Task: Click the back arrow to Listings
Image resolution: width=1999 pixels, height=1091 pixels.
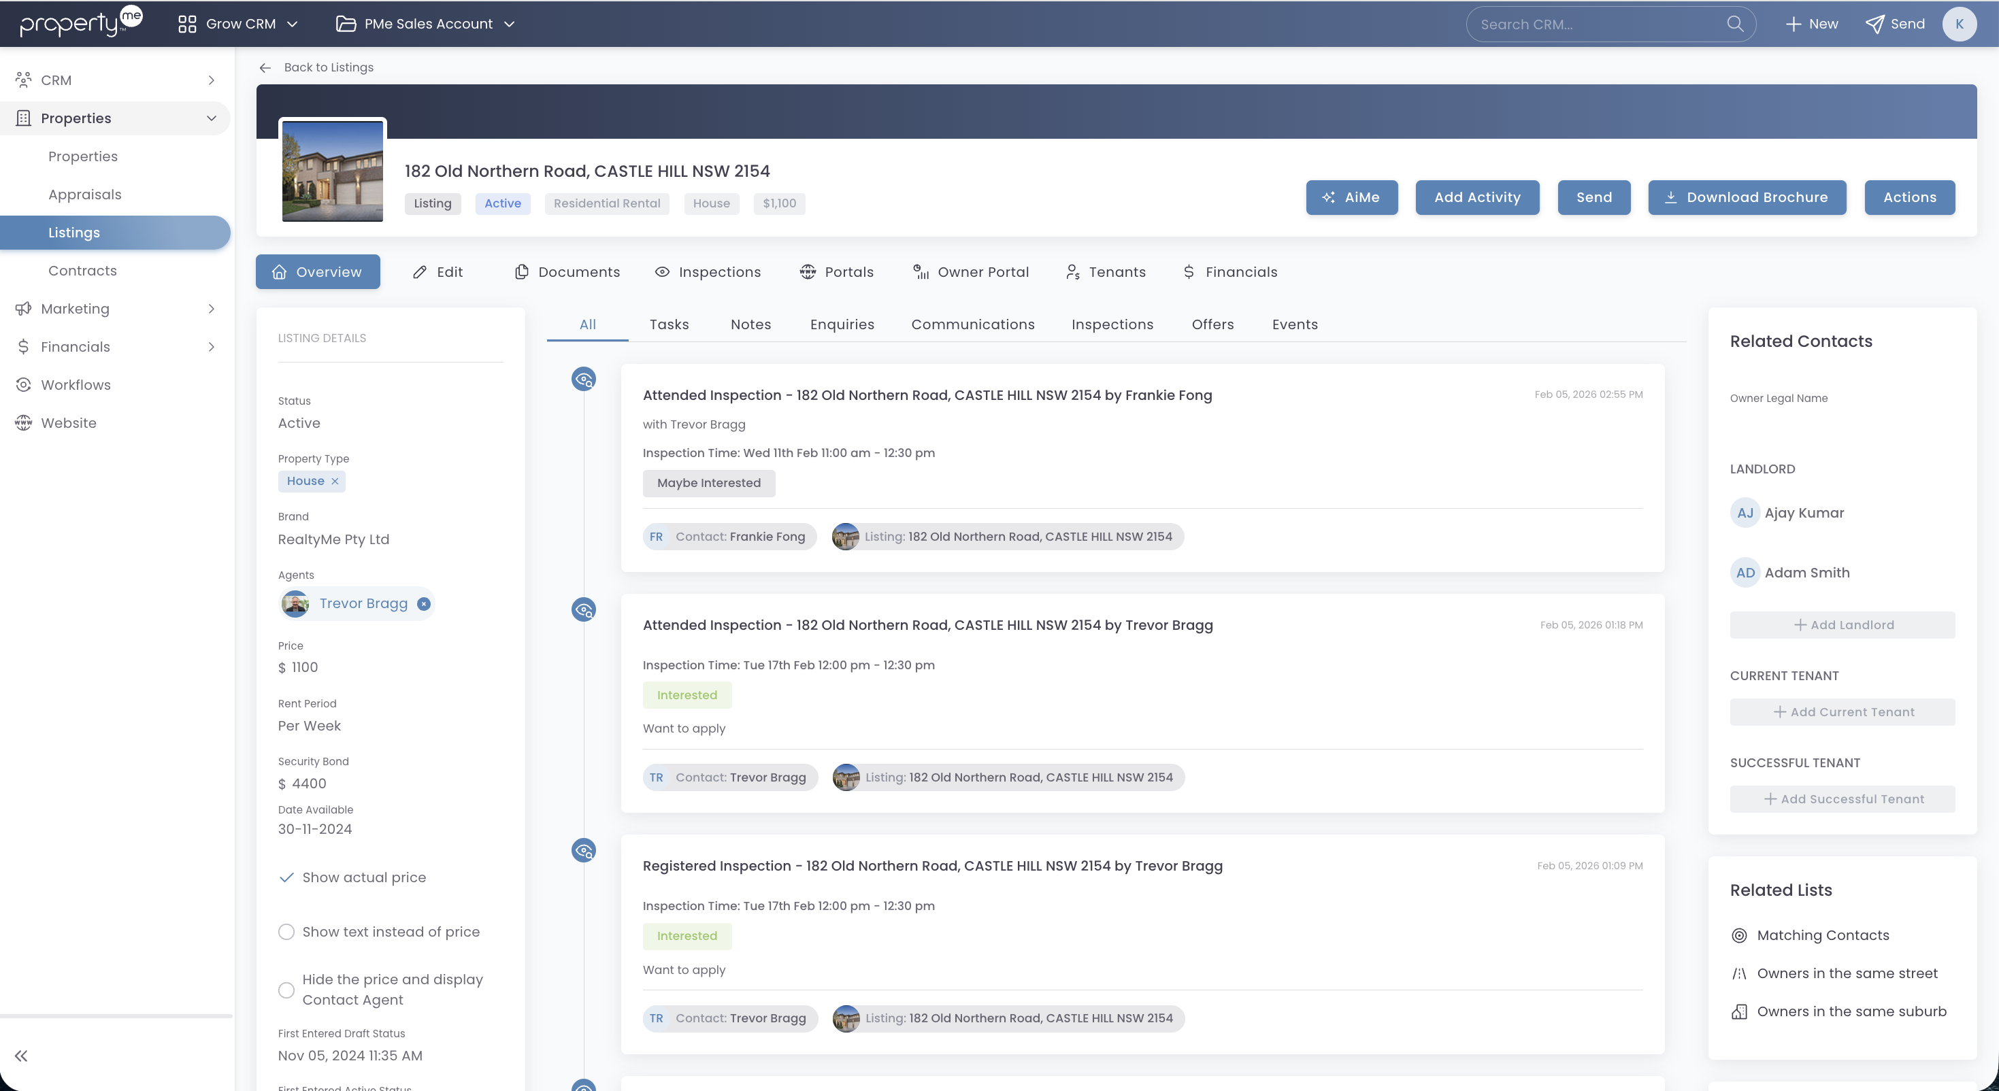Action: pos(265,67)
